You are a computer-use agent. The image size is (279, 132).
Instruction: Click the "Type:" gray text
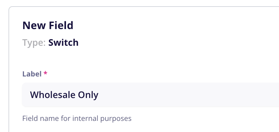tap(34, 43)
